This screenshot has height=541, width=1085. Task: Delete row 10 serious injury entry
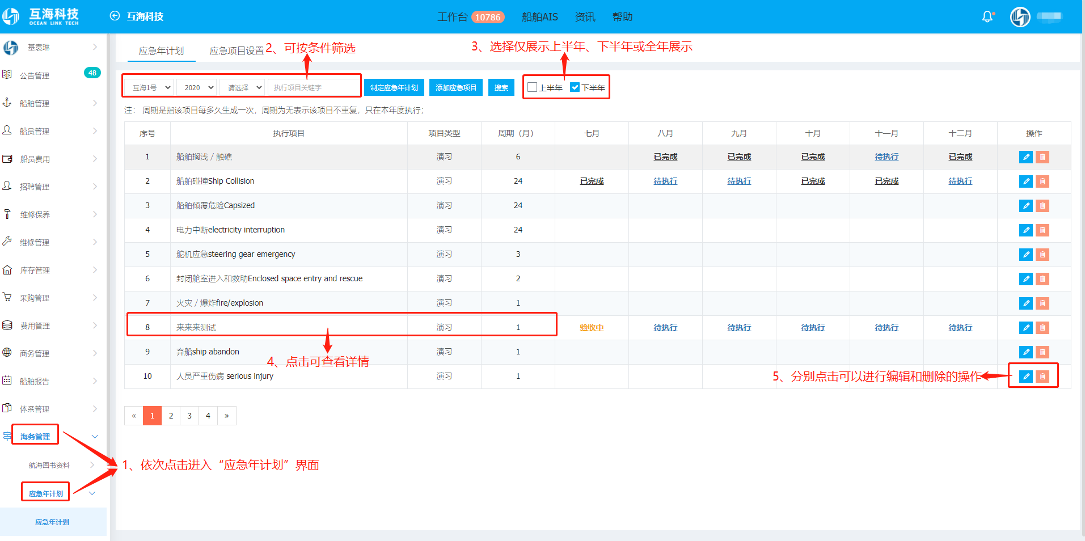(x=1042, y=377)
